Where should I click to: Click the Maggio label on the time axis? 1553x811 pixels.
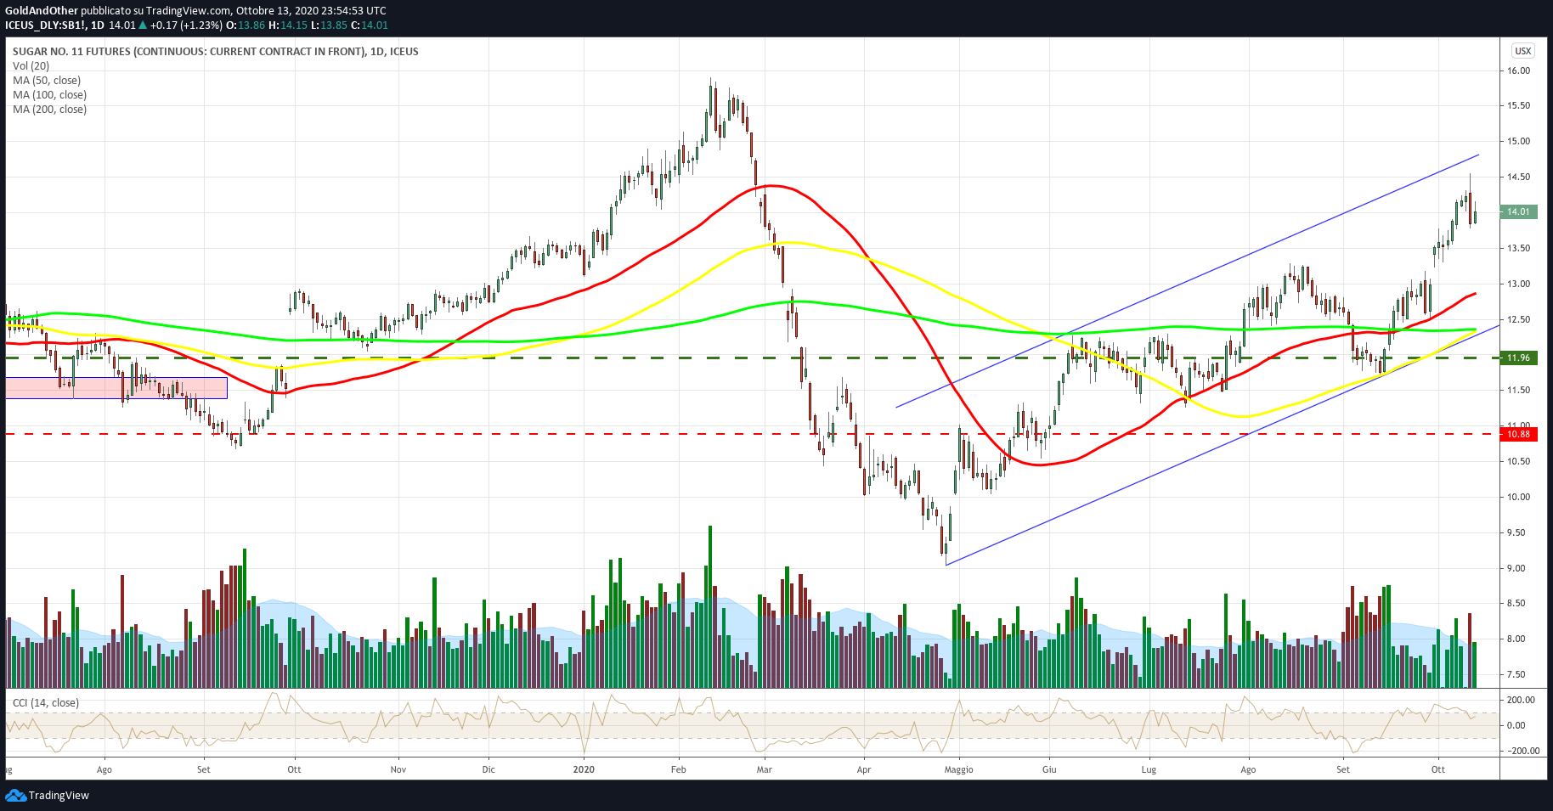(x=958, y=769)
